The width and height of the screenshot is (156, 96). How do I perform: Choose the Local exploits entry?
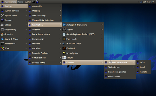pyautogui.click(x=144, y=67)
